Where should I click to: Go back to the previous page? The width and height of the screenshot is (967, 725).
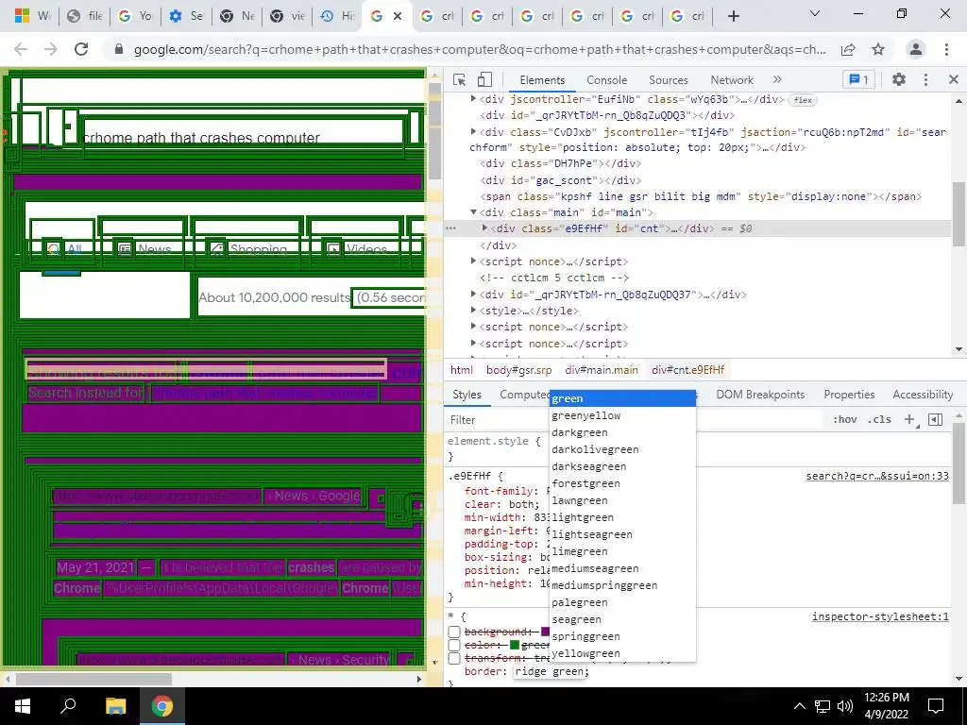pyautogui.click(x=21, y=49)
